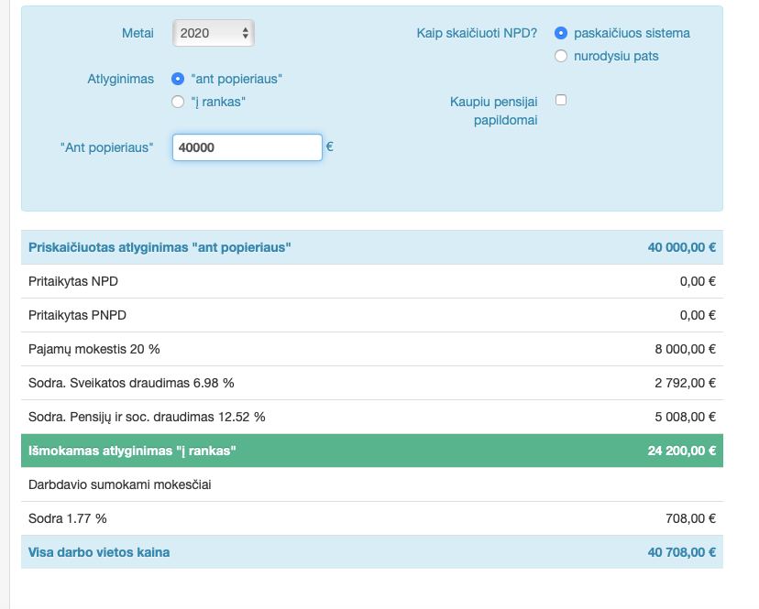
Task: Click the "Kaip skaičiuoti NPD?" label
Action: (x=477, y=33)
